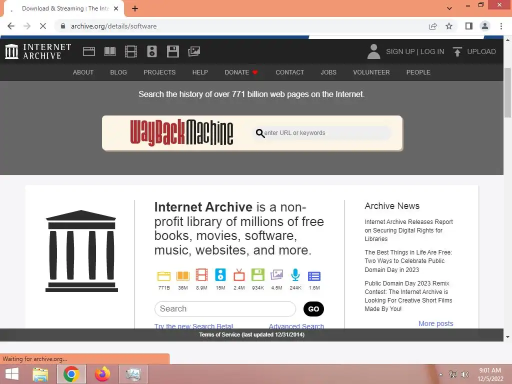Click the user avatar icon in header
This screenshot has width=512, height=384.
click(x=373, y=51)
